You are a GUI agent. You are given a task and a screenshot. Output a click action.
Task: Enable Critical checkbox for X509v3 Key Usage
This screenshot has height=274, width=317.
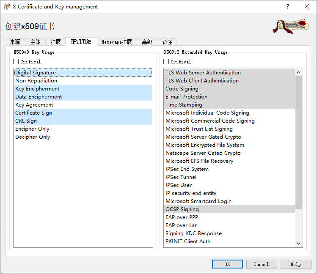point(16,62)
